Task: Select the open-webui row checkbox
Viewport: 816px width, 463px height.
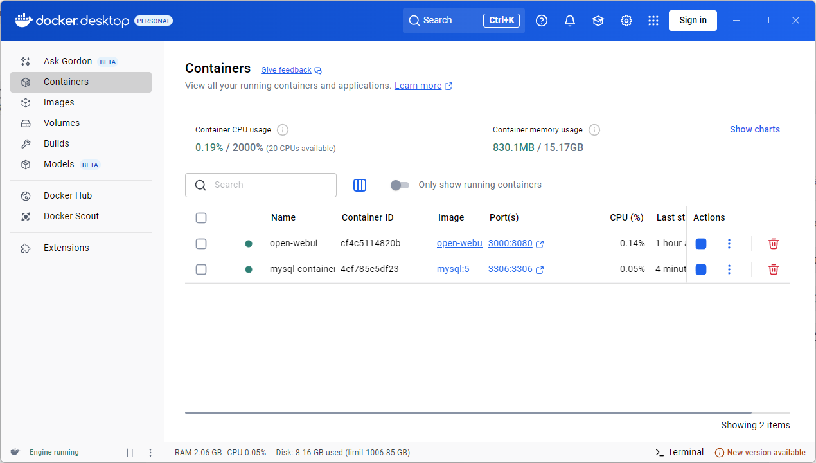Action: (201, 244)
